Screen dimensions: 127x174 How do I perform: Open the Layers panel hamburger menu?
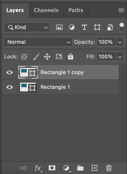(121, 10)
